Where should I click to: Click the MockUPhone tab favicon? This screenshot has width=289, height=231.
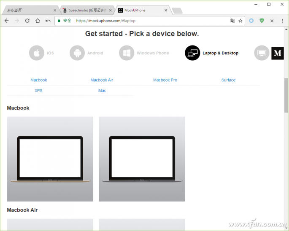point(120,10)
